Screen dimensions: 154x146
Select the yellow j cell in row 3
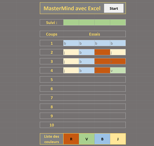(x=71, y=61)
